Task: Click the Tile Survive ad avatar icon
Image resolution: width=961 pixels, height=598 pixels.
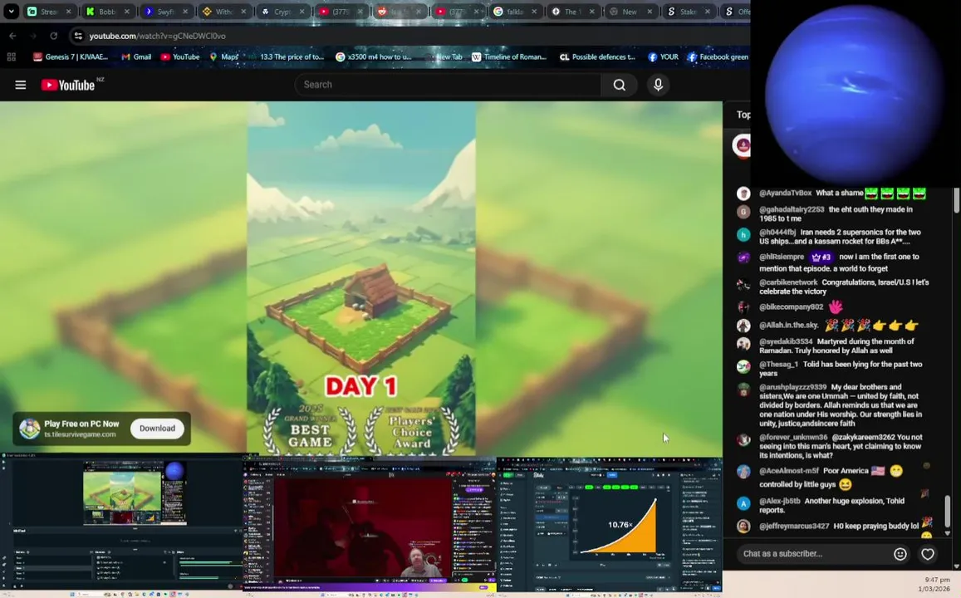Action: (x=29, y=429)
